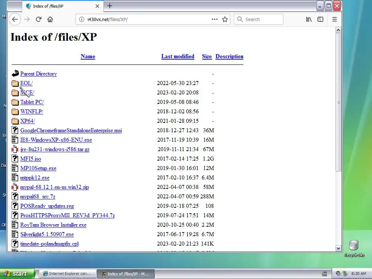Click the mypal-68.12.1 zip archive icon

click(x=15, y=187)
